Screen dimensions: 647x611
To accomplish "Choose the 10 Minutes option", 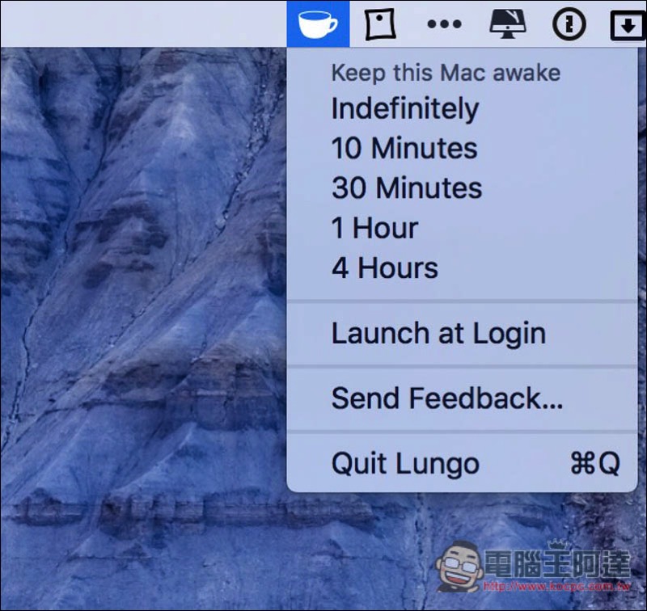I will click(462, 148).
